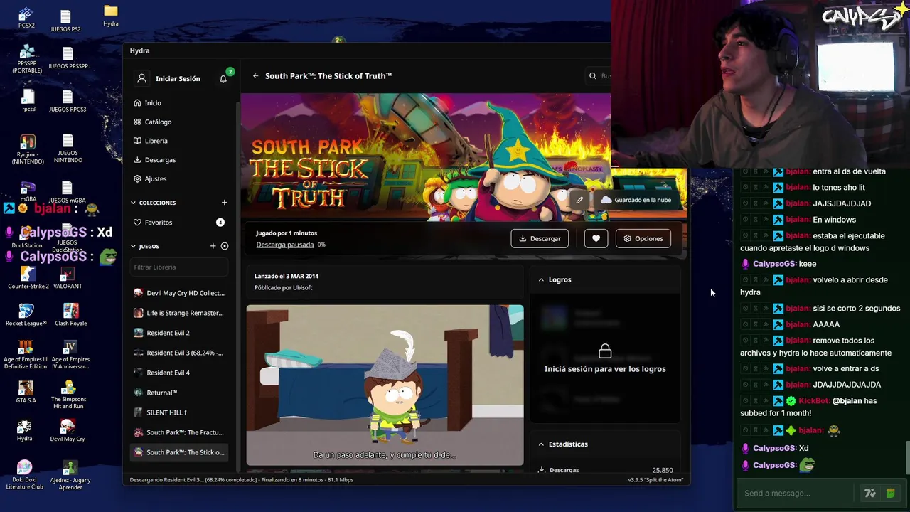Launch Rocket League desktop shortcut

[x=26, y=315]
